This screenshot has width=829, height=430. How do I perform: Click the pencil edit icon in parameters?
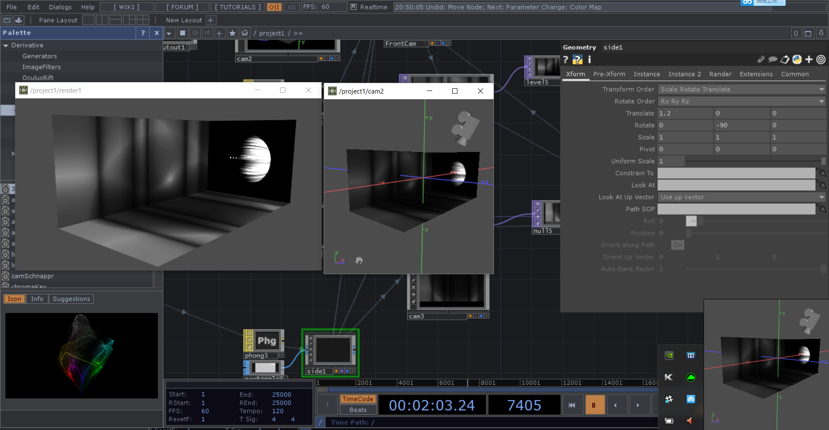[761, 60]
